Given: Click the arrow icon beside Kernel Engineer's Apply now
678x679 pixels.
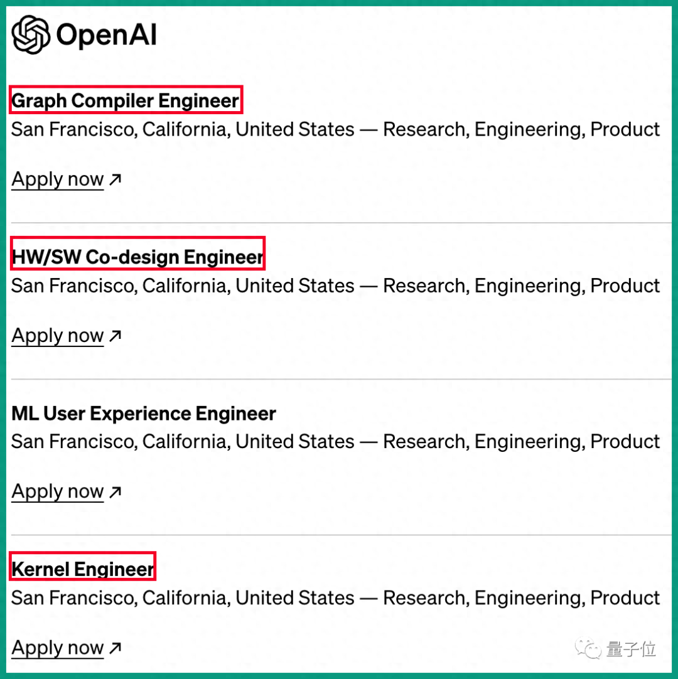Looking at the screenshot, I should [115, 648].
